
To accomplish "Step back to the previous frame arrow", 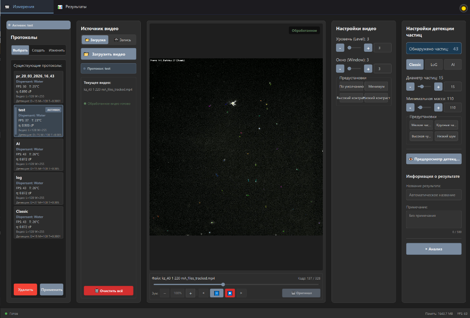I will coord(204,293).
